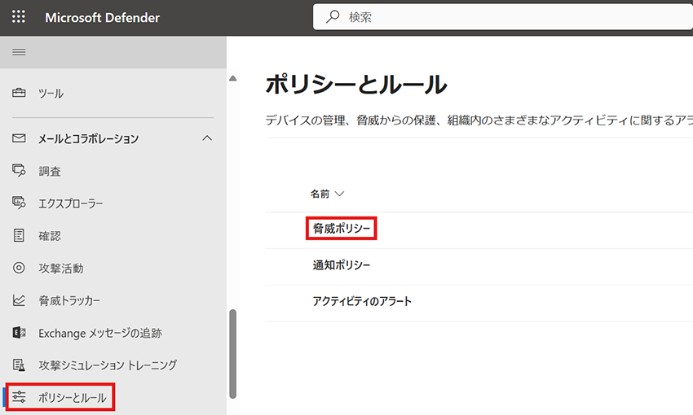Open the app launcher grid icon
This screenshot has height=415, width=693.
(x=19, y=17)
